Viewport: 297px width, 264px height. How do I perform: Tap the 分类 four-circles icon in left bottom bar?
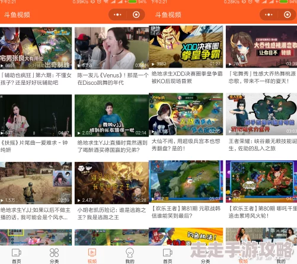tap(55, 253)
